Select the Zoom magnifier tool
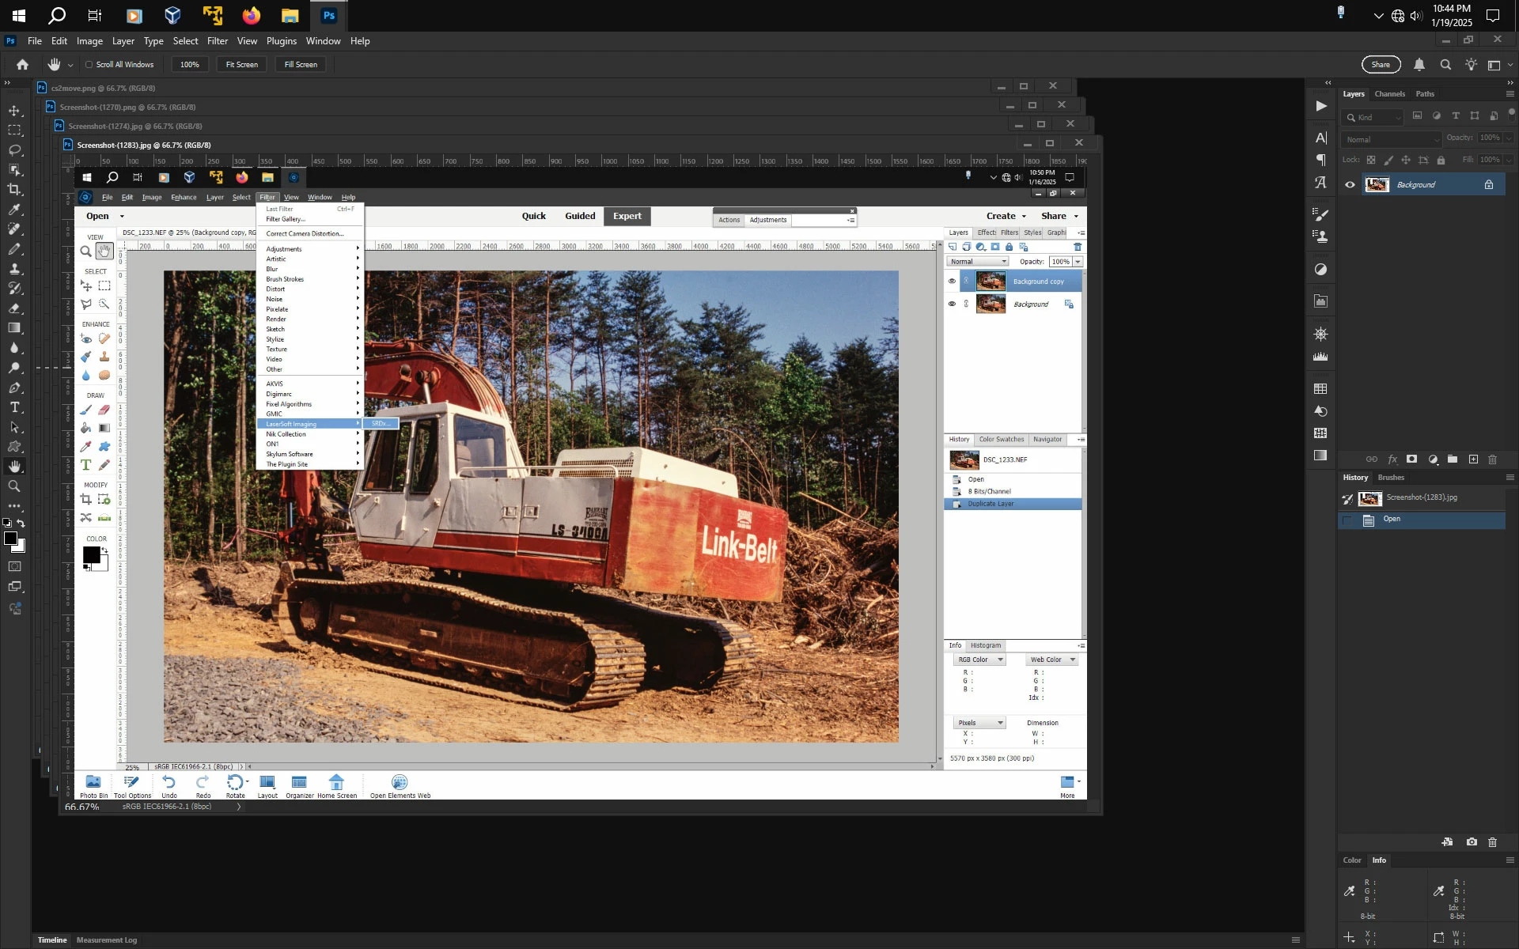The width and height of the screenshot is (1519, 949). coord(14,486)
